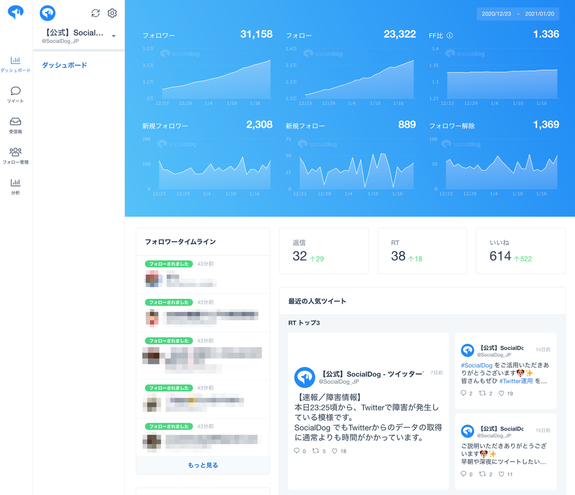Click the FF比 chart showing 1.336
575x495 pixels.
click(x=494, y=67)
